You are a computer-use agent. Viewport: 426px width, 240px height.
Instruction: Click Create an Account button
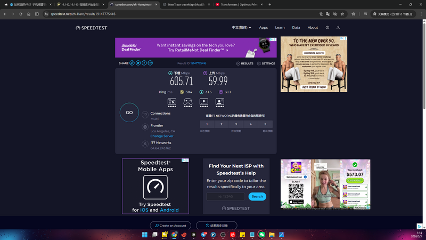[x=170, y=226]
